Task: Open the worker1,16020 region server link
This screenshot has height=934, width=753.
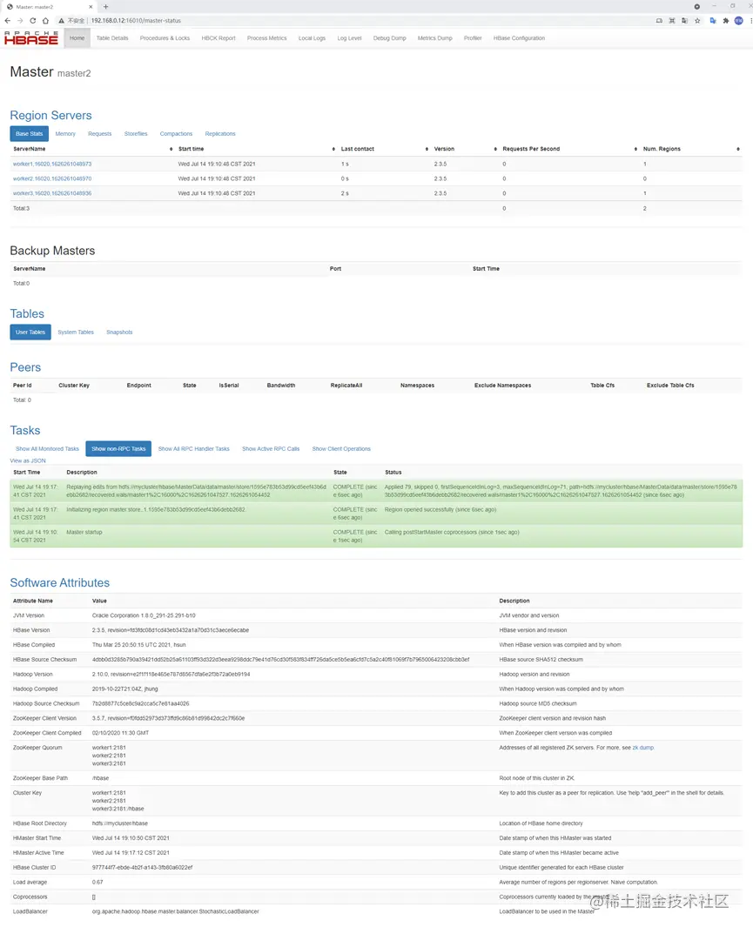Action: pyautogui.click(x=52, y=164)
